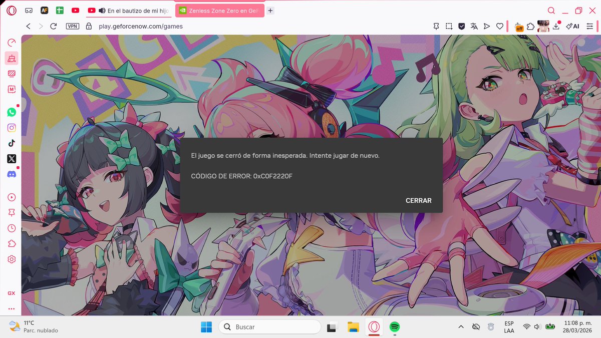Open the battery tray icon

(x=550, y=327)
